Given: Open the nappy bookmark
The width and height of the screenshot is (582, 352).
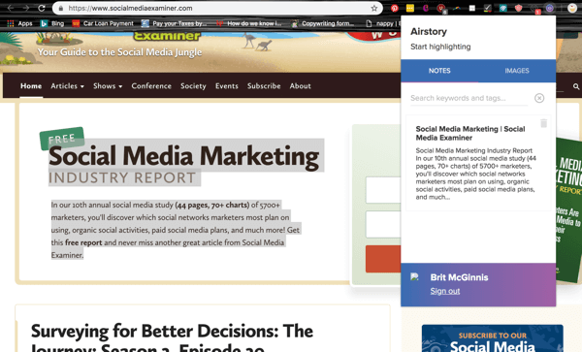Looking at the screenshot, I should click(382, 23).
